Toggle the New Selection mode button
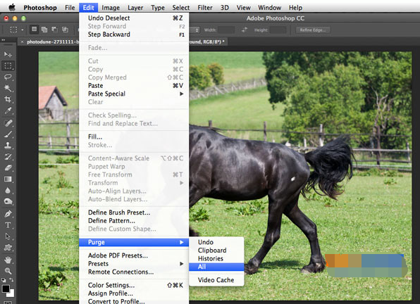Viewport: 420px width, 304px height. (34, 30)
